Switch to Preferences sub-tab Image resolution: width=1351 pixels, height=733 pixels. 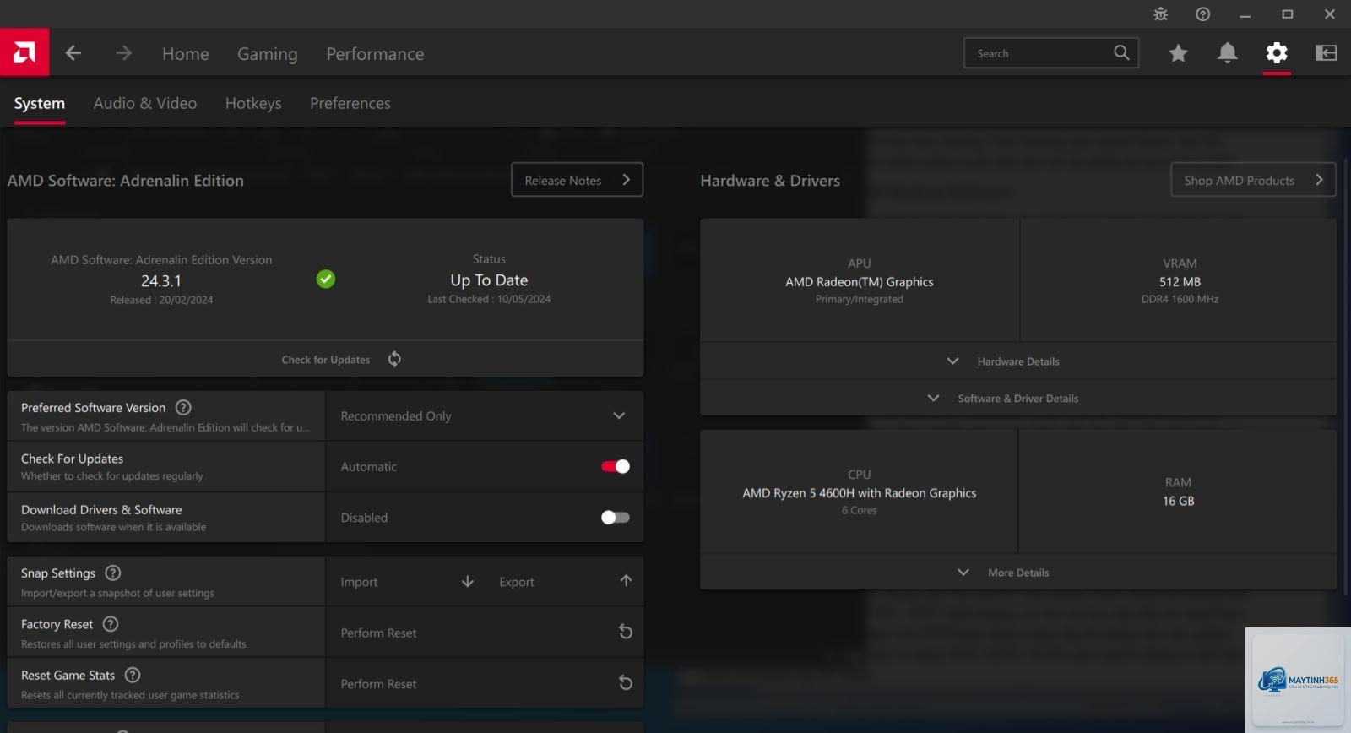click(350, 103)
